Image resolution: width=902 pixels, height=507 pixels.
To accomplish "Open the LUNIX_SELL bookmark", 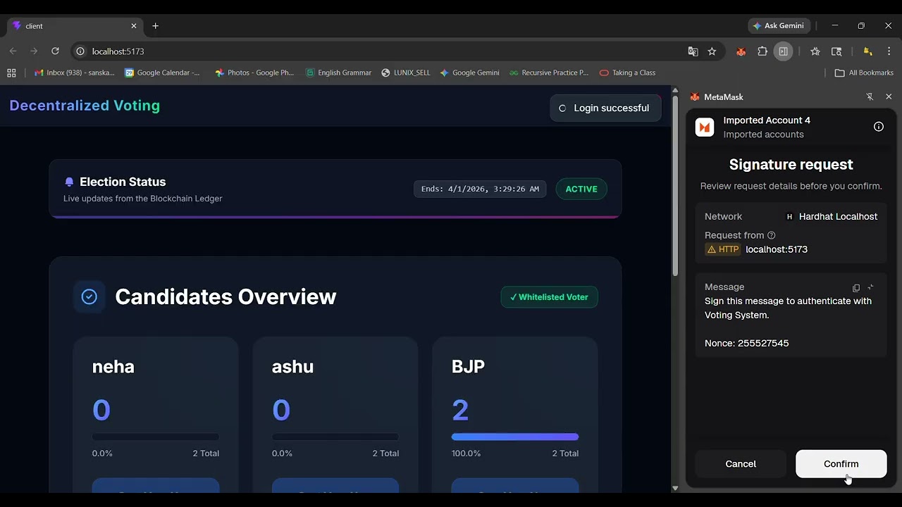I will click(x=405, y=73).
